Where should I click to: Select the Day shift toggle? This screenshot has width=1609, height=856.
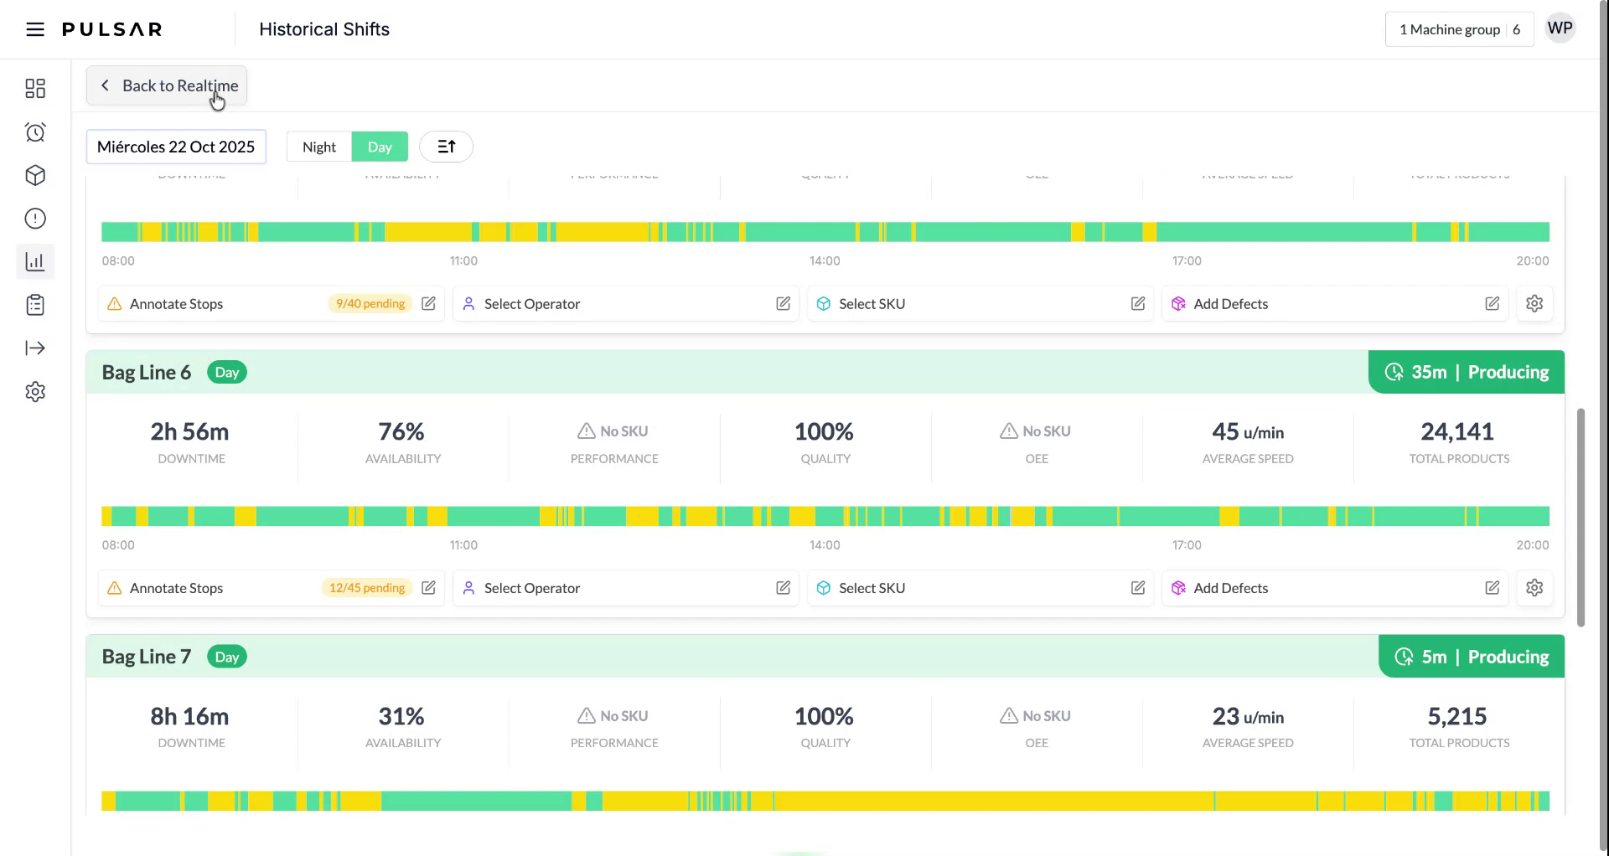tap(380, 147)
